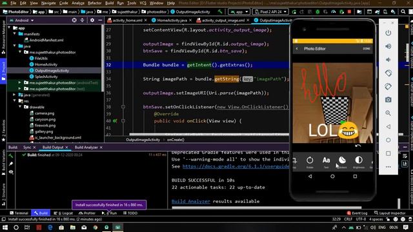The height and width of the screenshot is (232, 413).
Task: Tap the Aa Text tool in Photo Editor
Action: [x=326, y=162]
